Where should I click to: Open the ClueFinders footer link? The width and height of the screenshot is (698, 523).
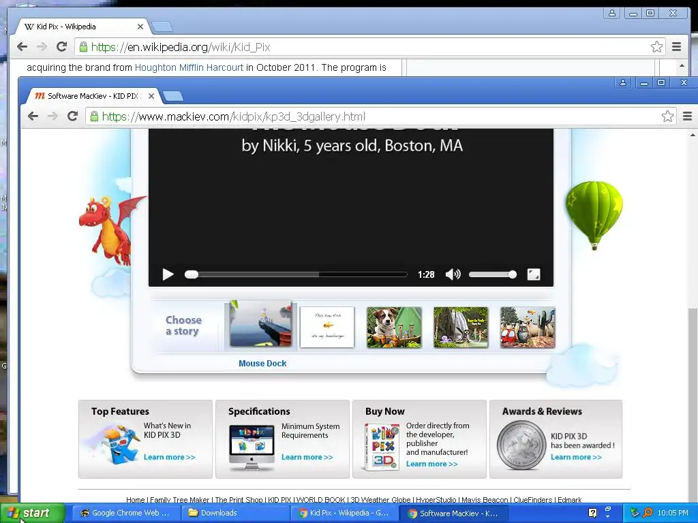[532, 500]
